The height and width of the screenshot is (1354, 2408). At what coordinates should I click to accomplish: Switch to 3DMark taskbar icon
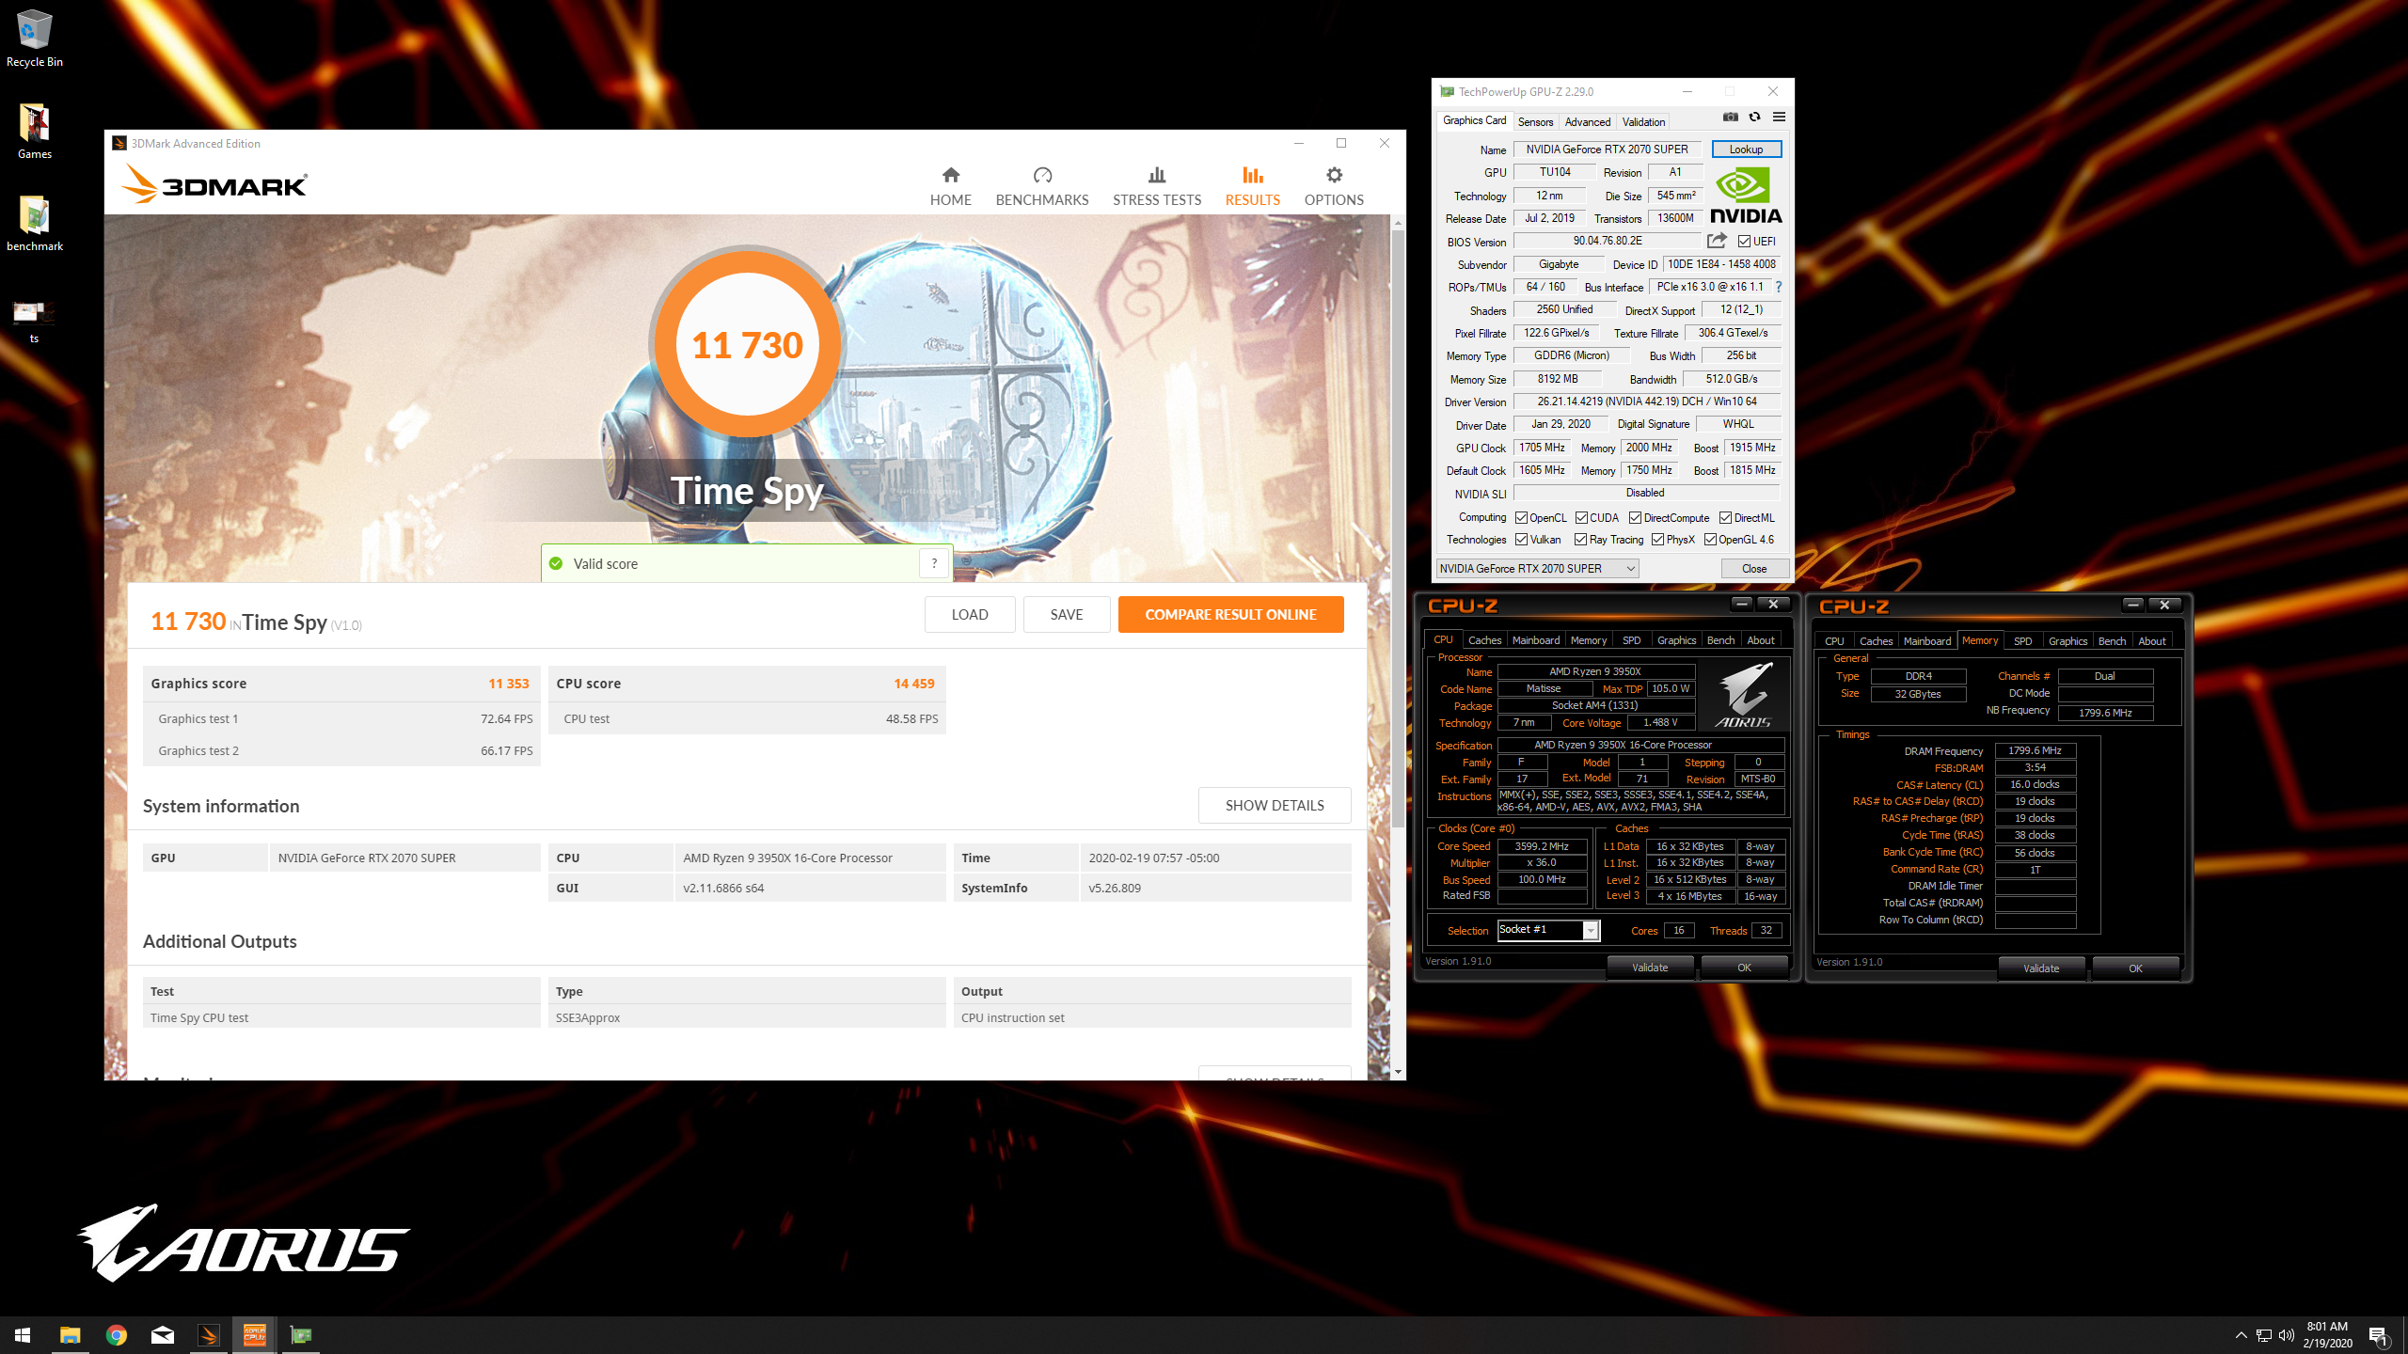point(208,1335)
